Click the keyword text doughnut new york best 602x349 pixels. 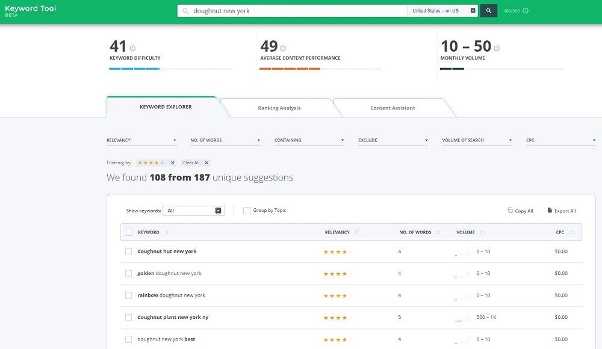point(166,339)
